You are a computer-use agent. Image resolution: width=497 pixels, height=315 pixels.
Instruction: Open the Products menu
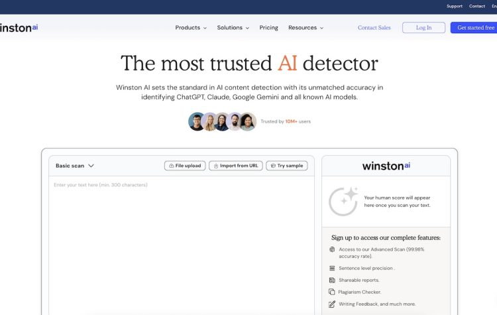[191, 28]
